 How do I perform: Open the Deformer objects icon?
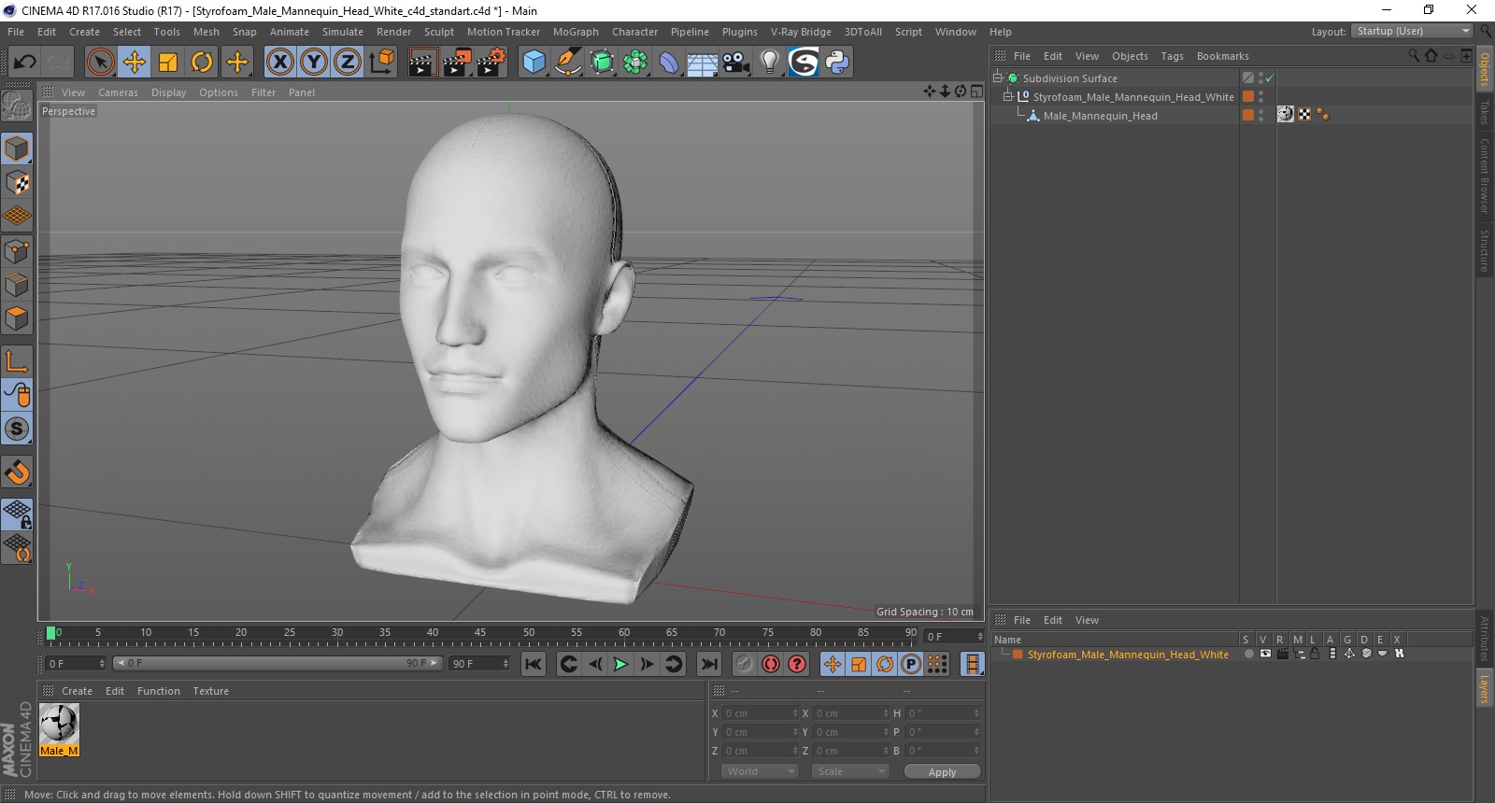tap(669, 62)
